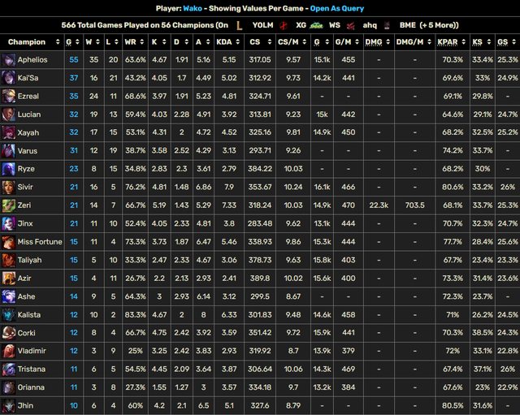This screenshot has height=415, width=520.
Task: Click the ahq team logo
Action: [351, 25]
